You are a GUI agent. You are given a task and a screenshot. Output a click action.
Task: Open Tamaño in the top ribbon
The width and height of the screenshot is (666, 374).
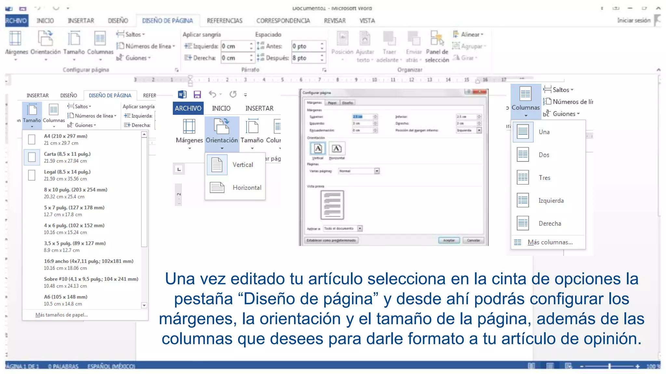[74, 45]
